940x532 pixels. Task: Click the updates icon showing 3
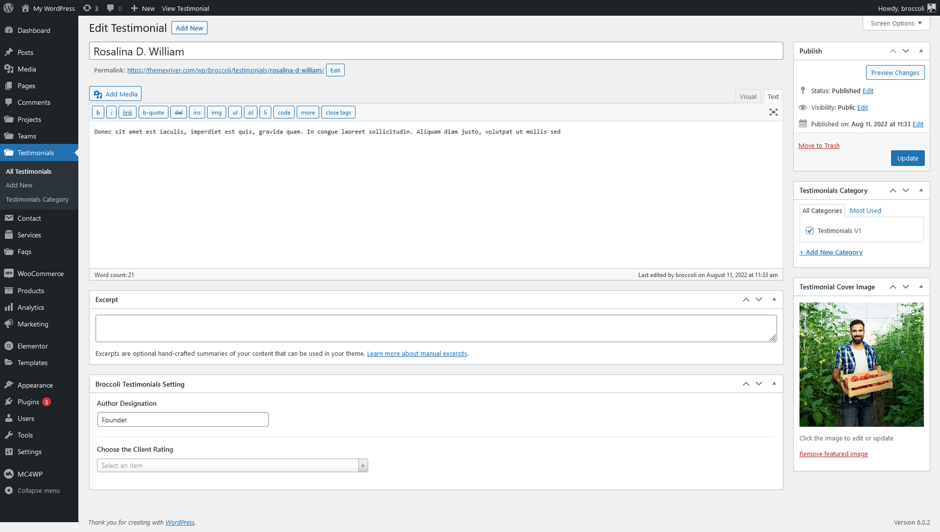[x=90, y=8]
